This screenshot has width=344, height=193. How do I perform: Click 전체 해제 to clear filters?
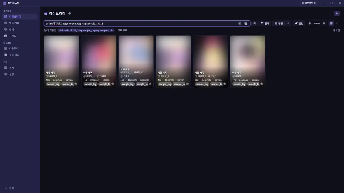[x=122, y=30]
